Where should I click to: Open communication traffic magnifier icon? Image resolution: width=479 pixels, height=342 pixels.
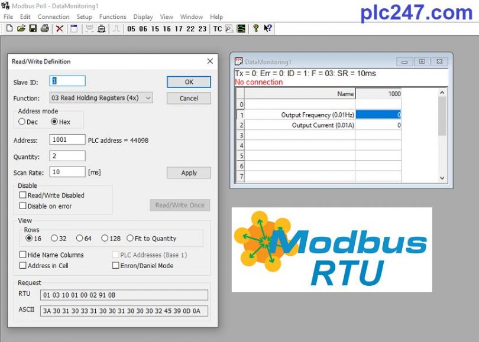click(x=229, y=29)
